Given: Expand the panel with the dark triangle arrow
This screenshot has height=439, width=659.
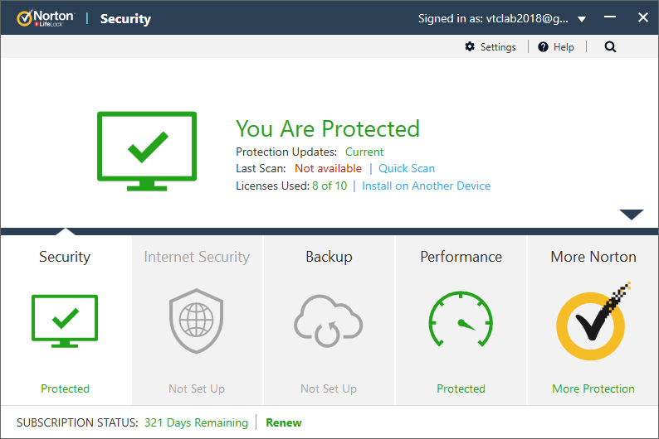Looking at the screenshot, I should point(631,215).
